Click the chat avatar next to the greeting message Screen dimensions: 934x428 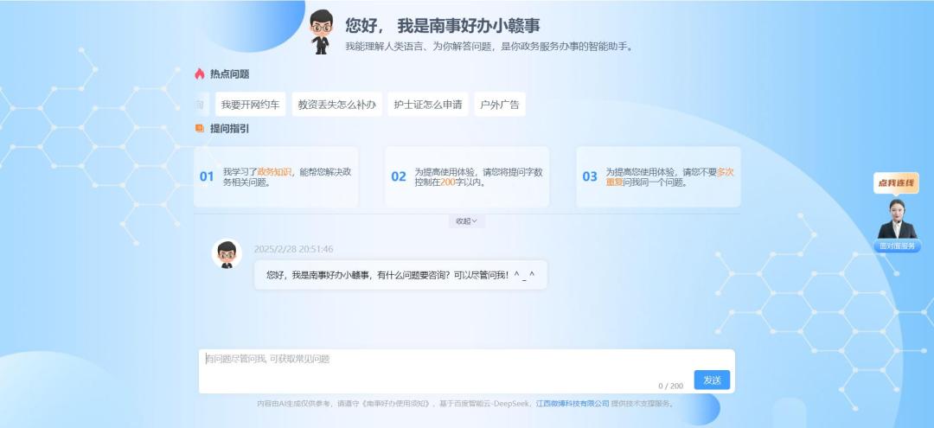(227, 253)
